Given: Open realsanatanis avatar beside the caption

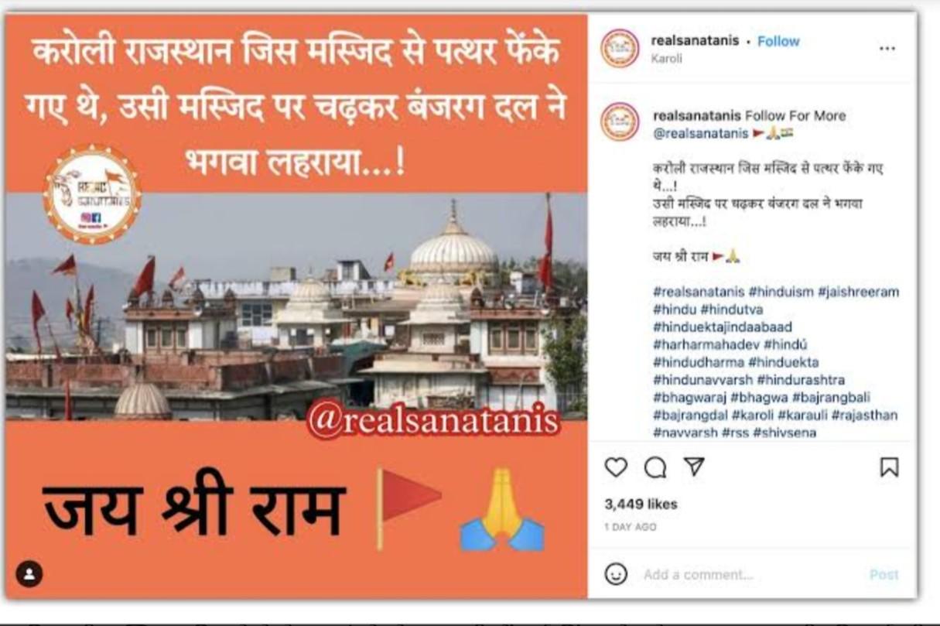Looking at the screenshot, I should (x=620, y=121).
